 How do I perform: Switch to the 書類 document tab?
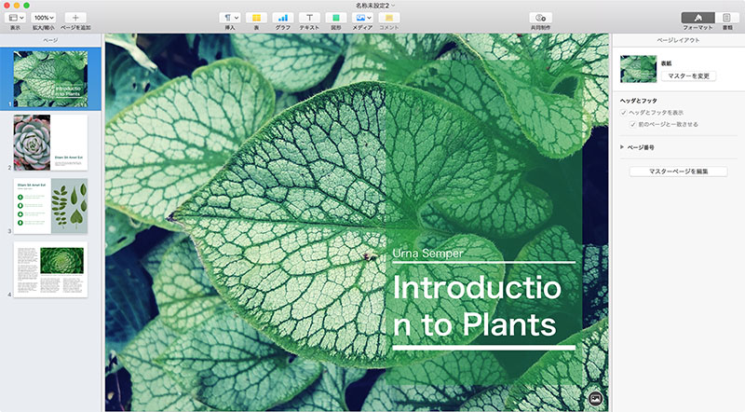[727, 18]
